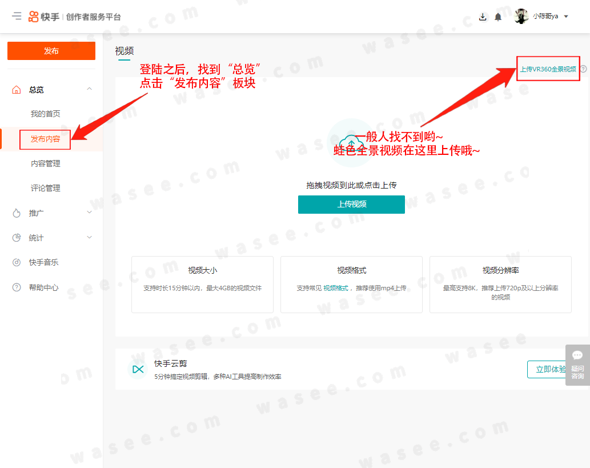Select 发布内容 in the sidebar
This screenshot has width=590, height=468.
45,139
